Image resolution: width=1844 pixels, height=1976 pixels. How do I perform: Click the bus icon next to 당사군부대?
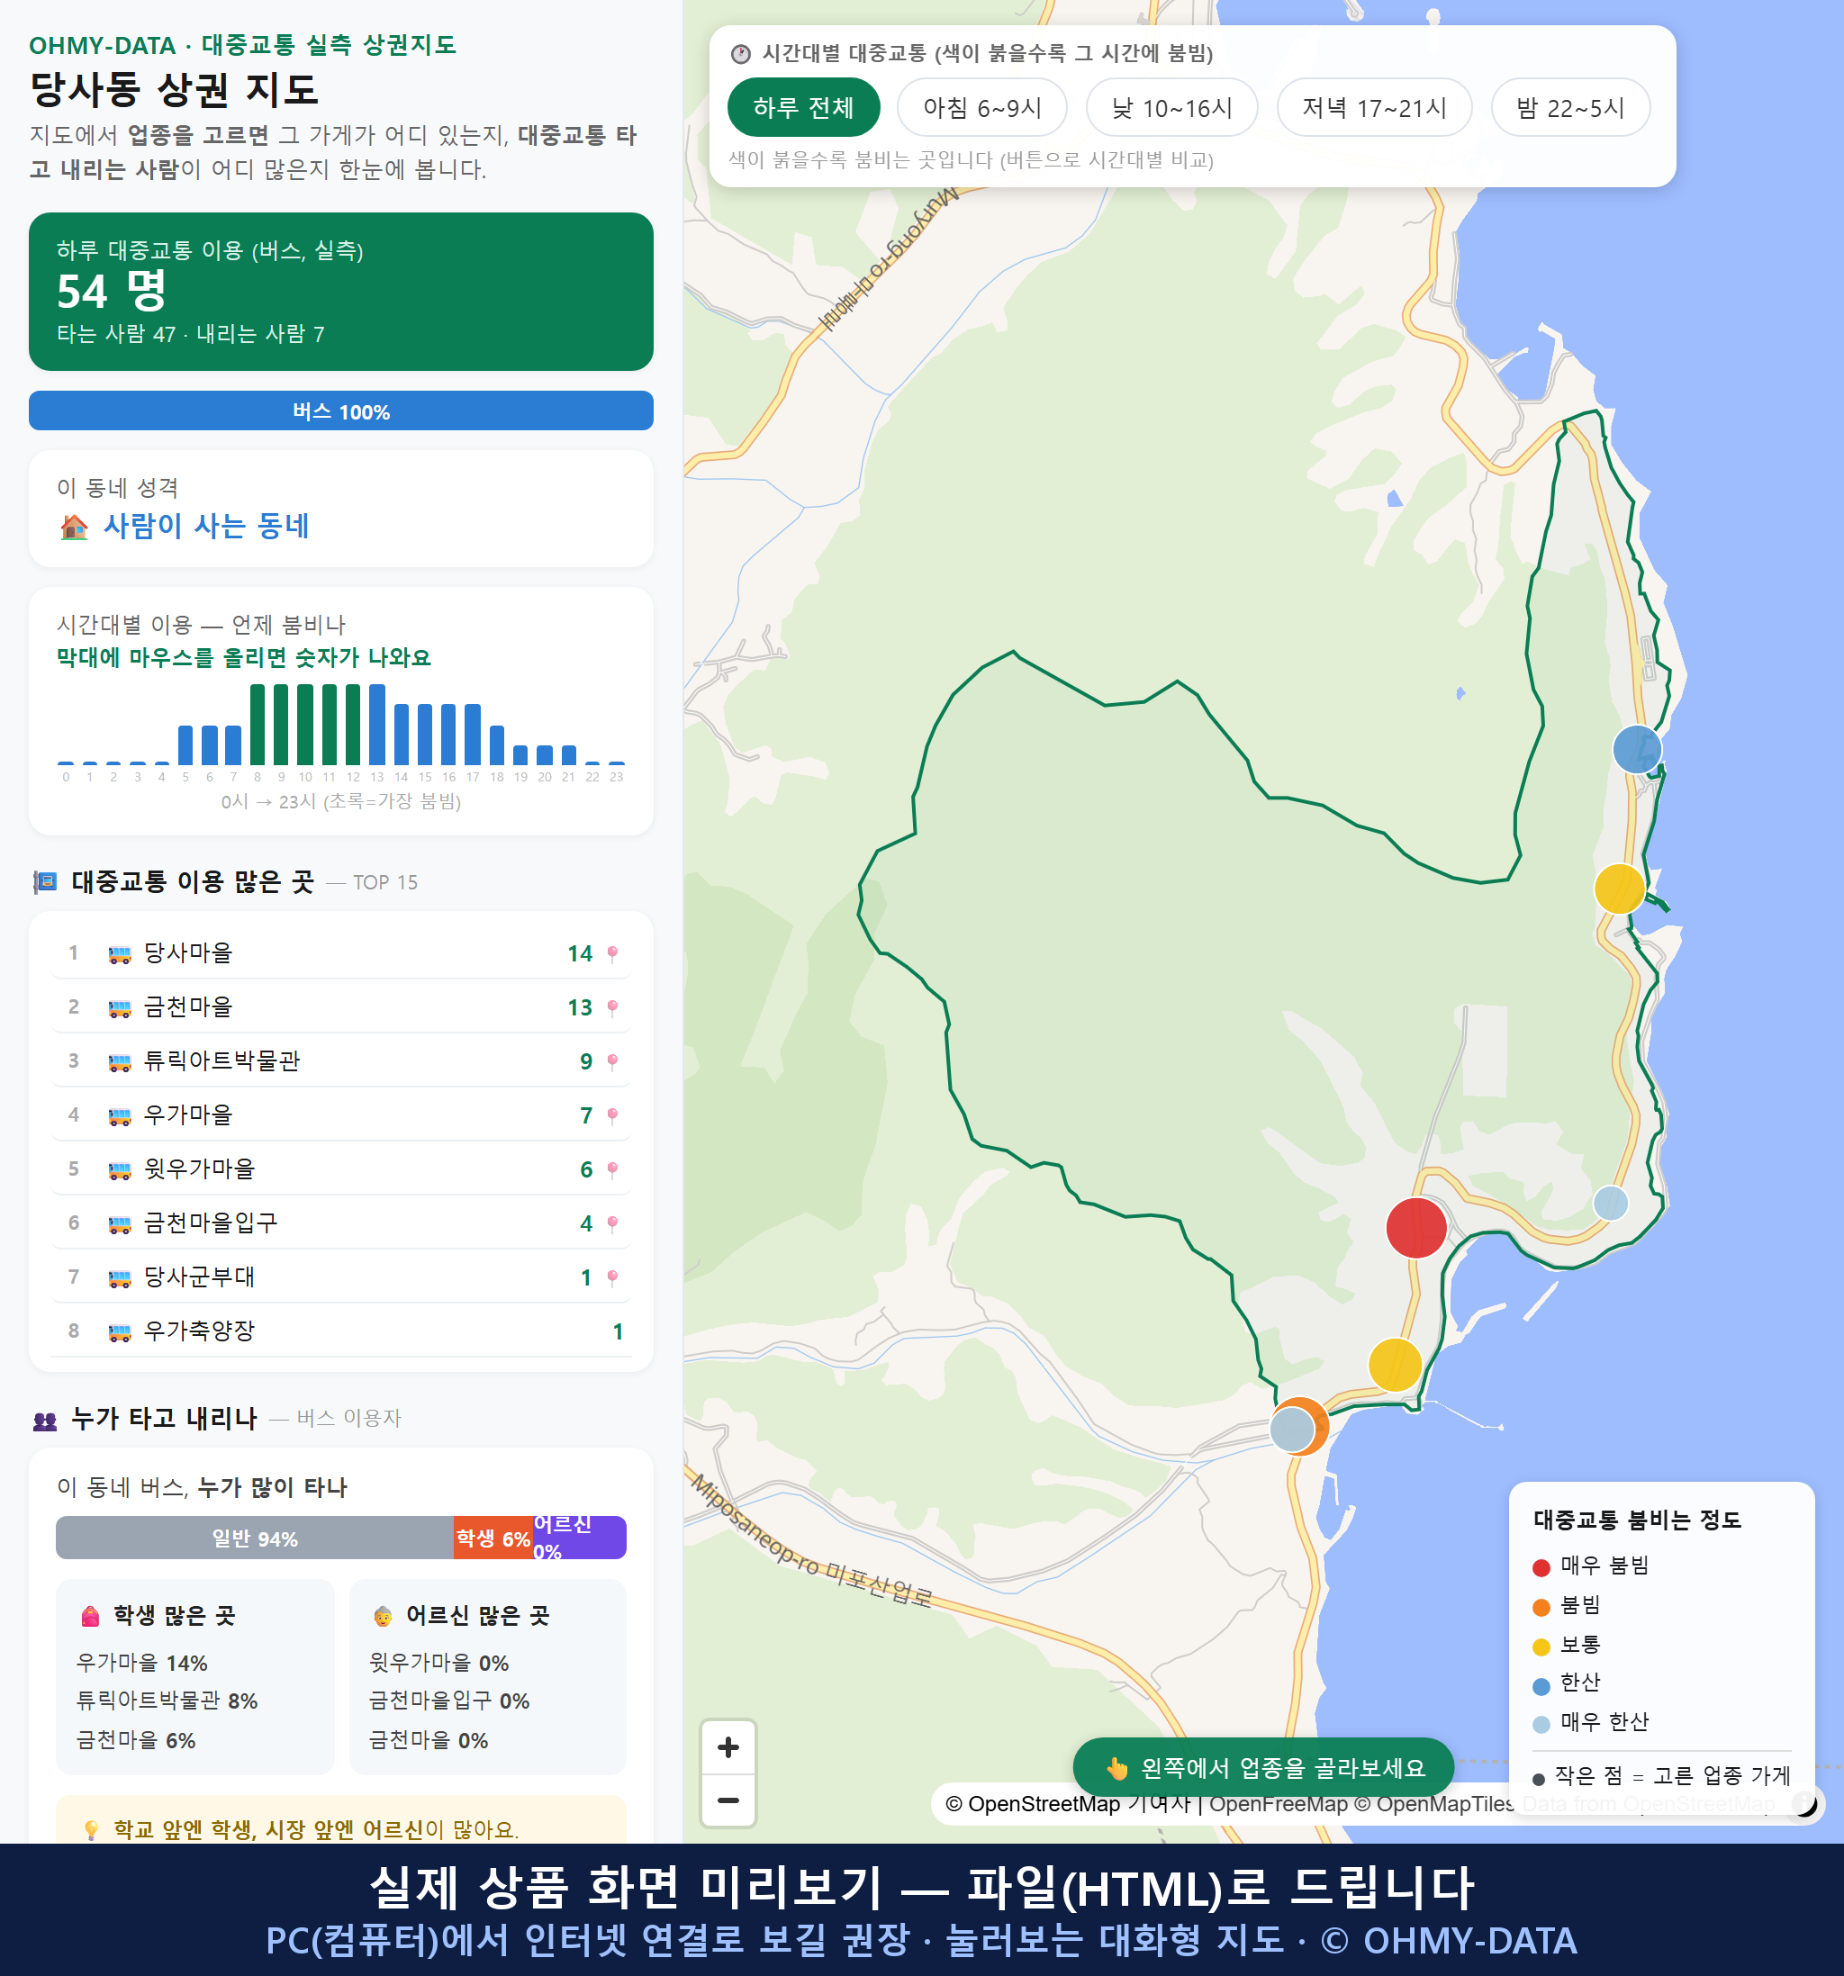[x=119, y=1277]
